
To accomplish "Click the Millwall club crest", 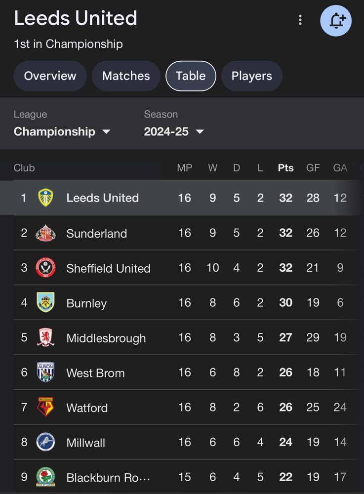I will click(45, 443).
